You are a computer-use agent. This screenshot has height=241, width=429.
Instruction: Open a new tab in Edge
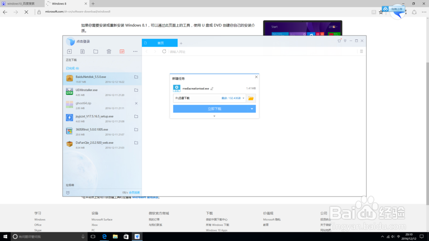tap(93, 3)
